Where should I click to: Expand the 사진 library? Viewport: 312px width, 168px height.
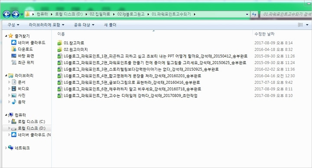9,95
